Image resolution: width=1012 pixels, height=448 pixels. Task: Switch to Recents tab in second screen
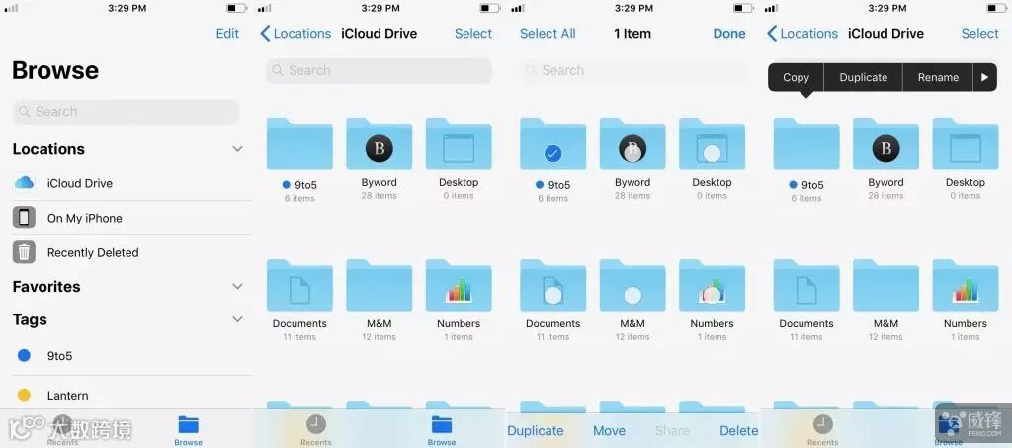[x=315, y=430]
